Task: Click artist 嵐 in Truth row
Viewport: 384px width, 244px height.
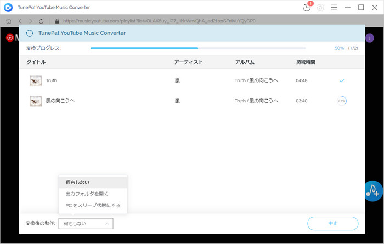Action: (x=177, y=80)
